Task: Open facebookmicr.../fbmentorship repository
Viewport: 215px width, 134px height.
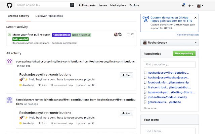Action: 168,82
